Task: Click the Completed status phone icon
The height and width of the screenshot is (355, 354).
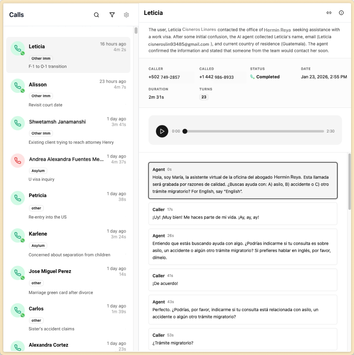Action: (253, 77)
